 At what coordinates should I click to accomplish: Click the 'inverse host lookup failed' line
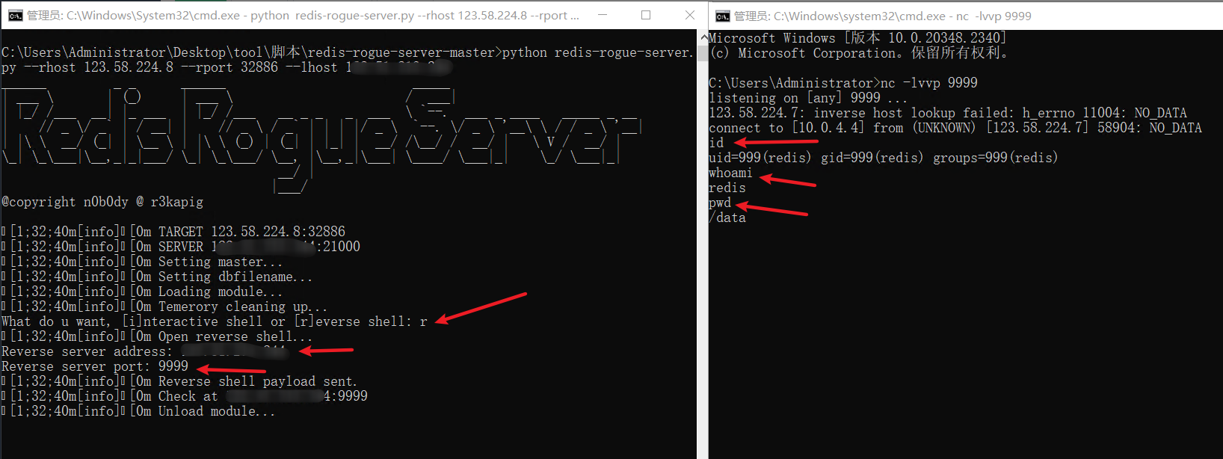click(x=948, y=113)
